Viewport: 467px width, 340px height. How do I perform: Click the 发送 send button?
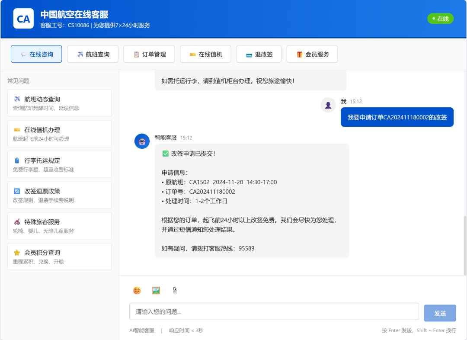[x=440, y=313]
